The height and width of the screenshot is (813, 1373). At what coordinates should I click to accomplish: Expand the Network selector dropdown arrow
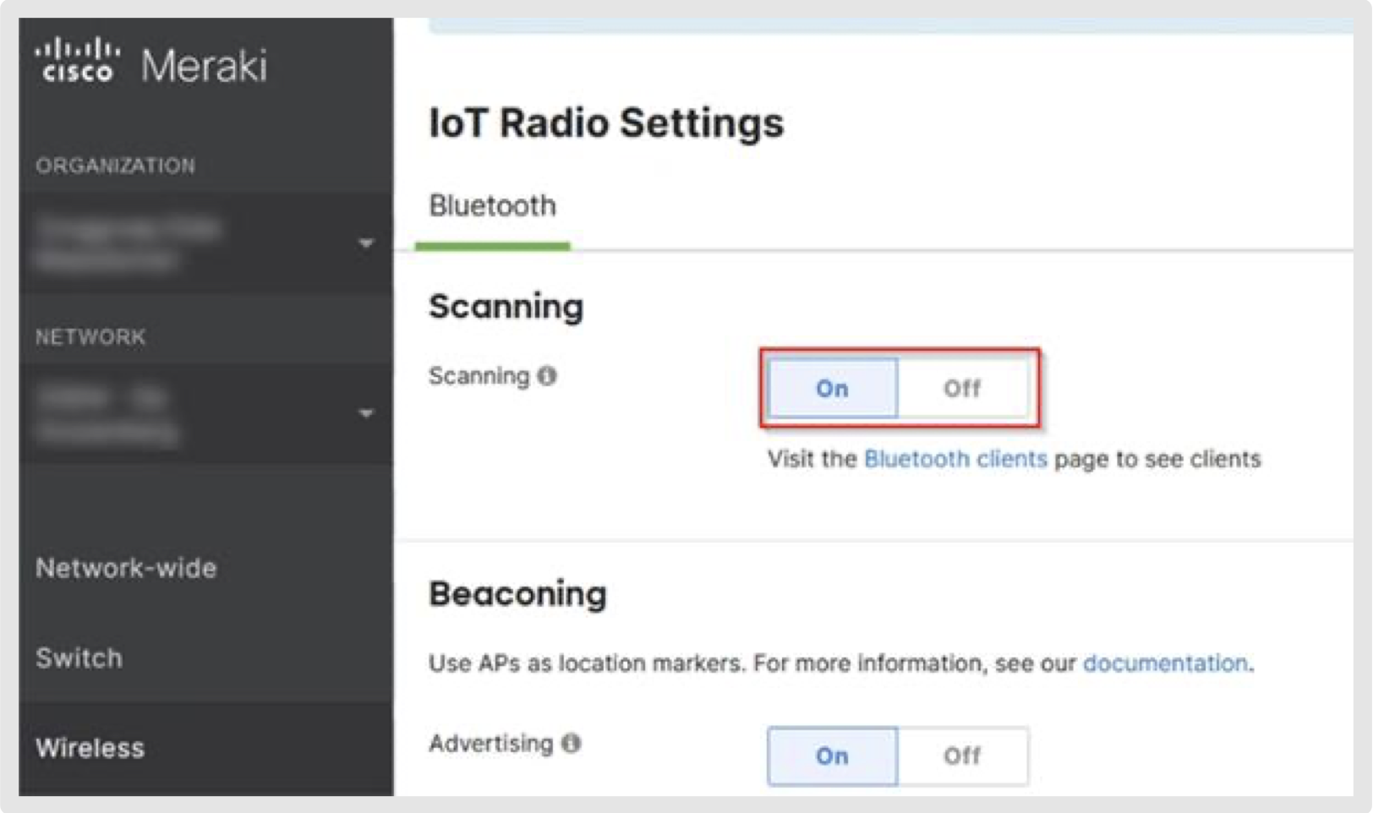365,413
